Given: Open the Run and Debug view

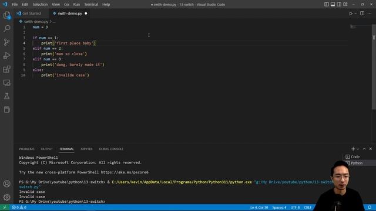Looking at the screenshot, I should 6,56.
